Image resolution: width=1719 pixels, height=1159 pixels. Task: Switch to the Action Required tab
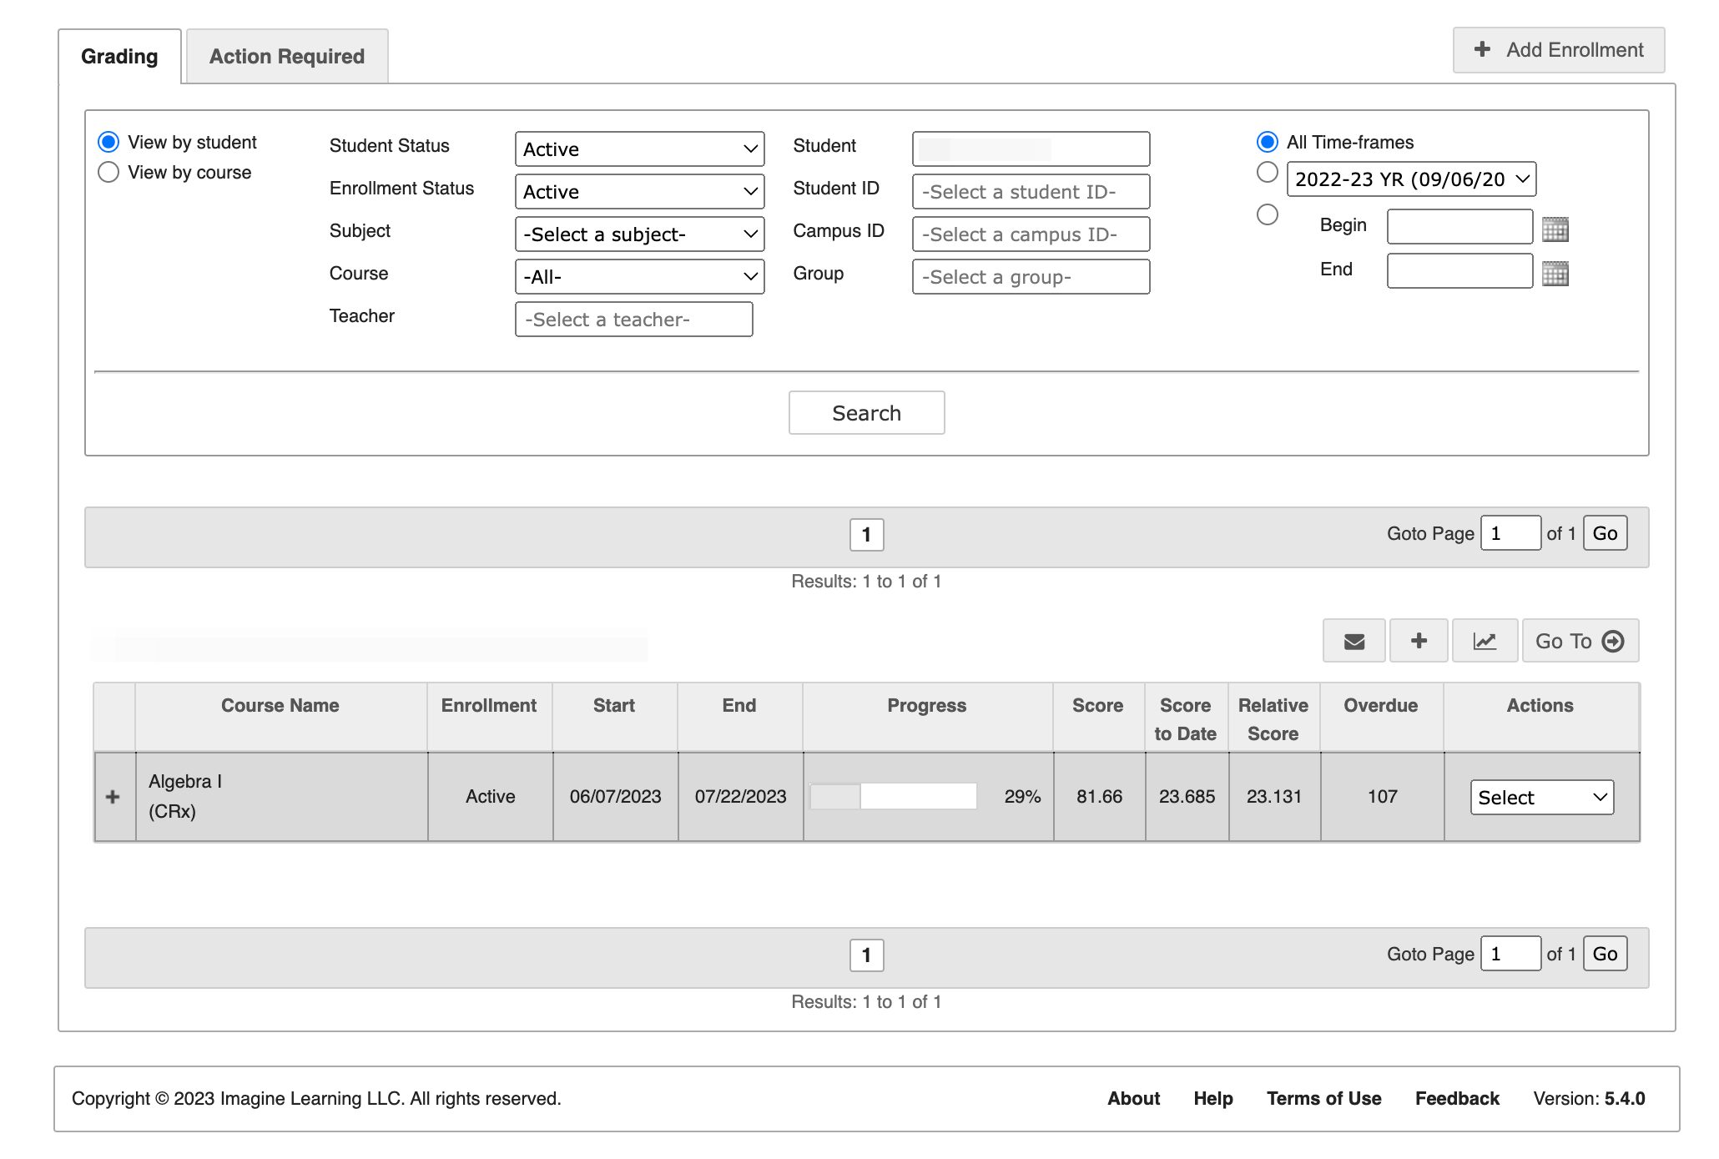coord(287,56)
